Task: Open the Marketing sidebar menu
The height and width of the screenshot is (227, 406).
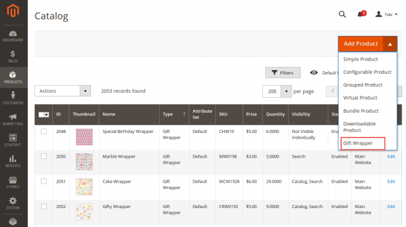Action: 13,119
